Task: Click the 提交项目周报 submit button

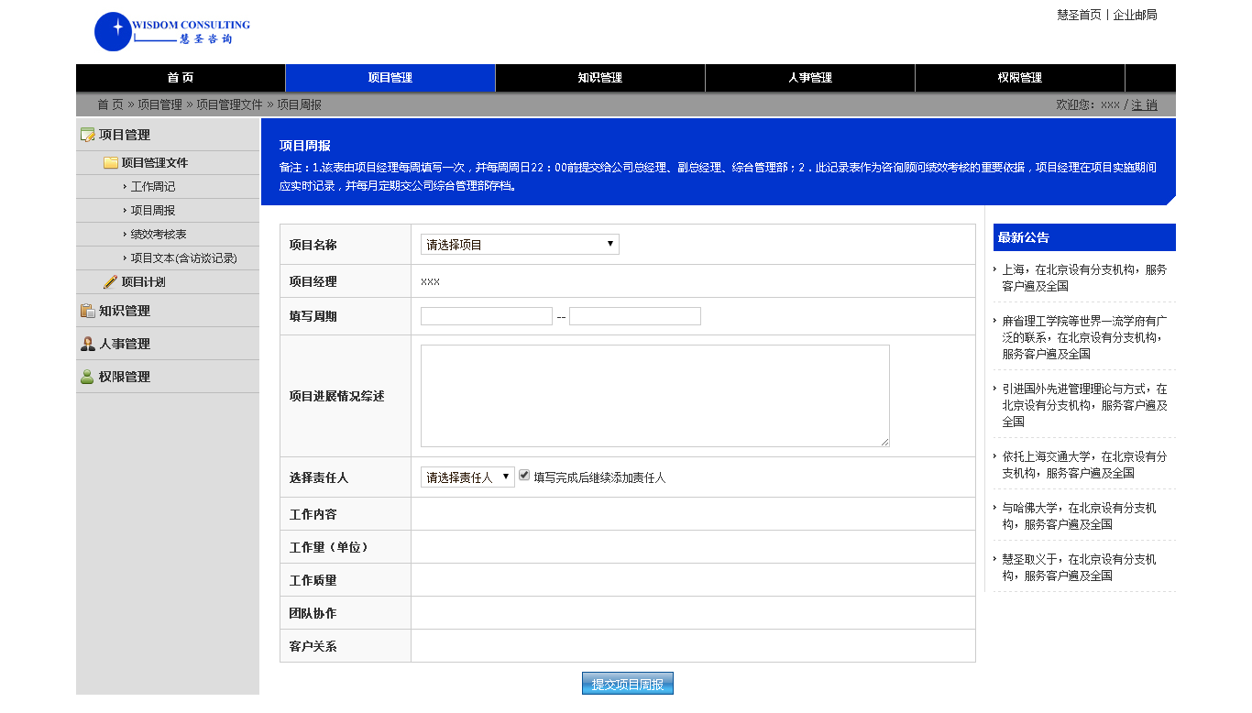Action: pos(627,684)
